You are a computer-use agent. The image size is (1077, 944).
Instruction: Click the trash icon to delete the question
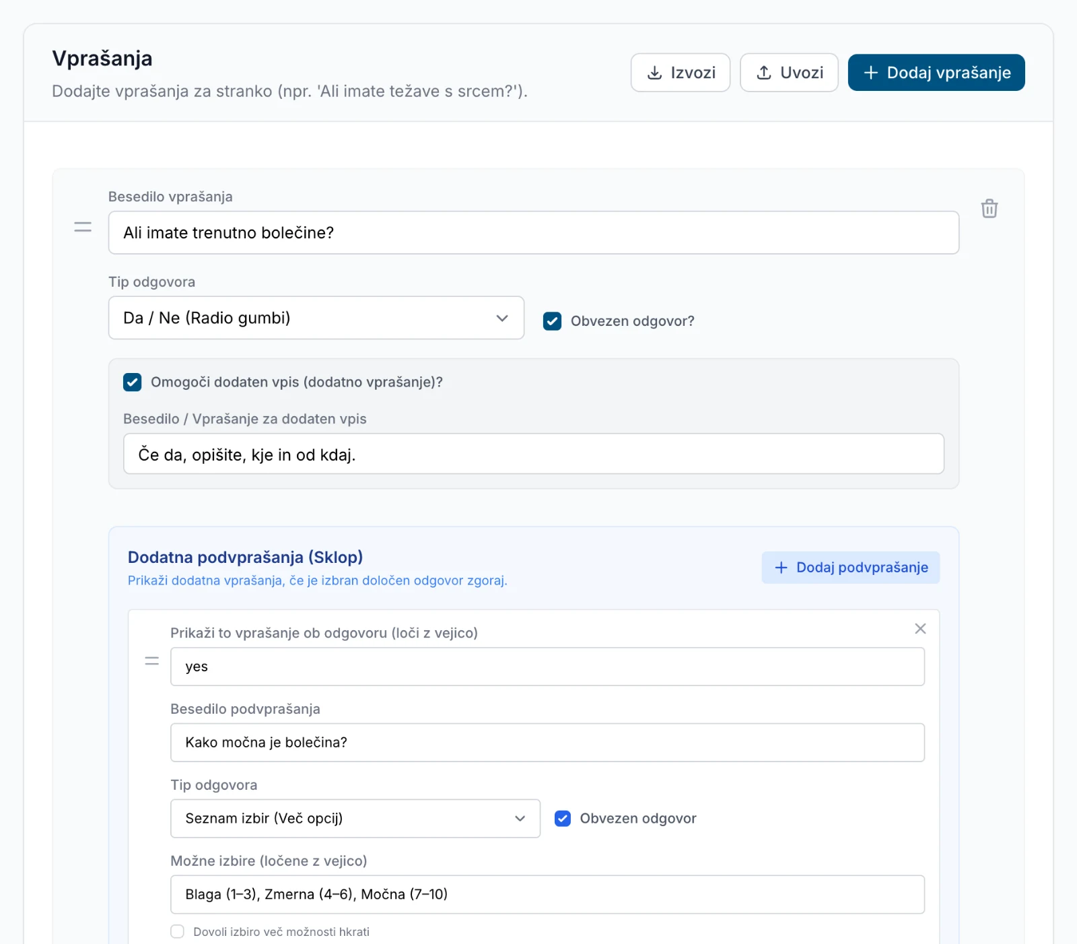tap(989, 208)
